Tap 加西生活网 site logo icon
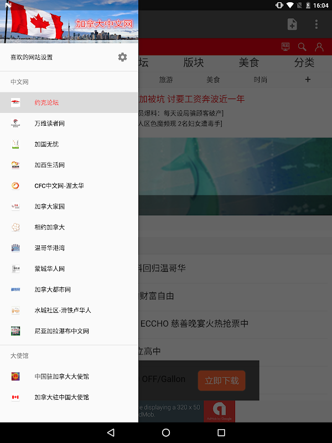The image size is (332, 443). coord(15,164)
